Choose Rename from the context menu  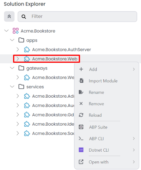(x=107, y=92)
